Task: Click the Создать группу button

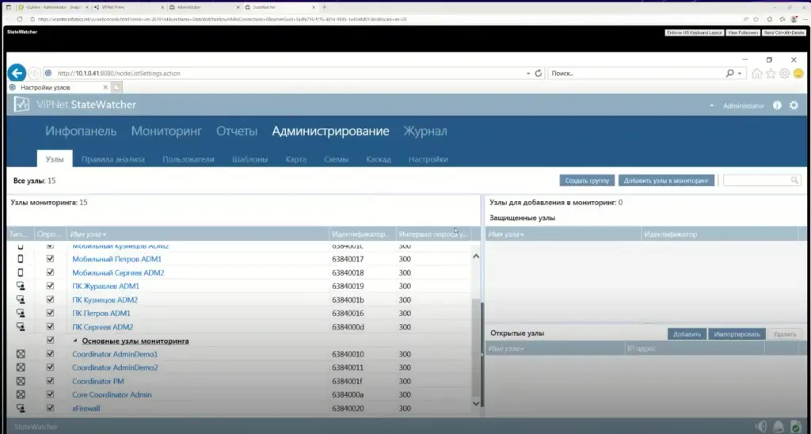Action: (x=587, y=181)
